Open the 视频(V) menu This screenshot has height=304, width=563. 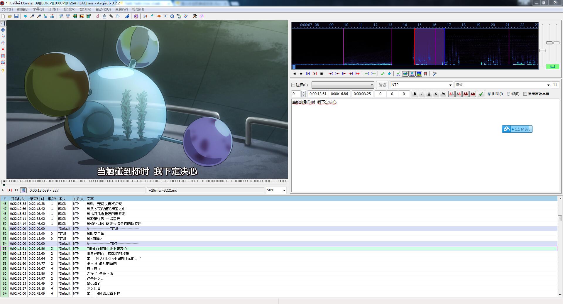[70, 9]
